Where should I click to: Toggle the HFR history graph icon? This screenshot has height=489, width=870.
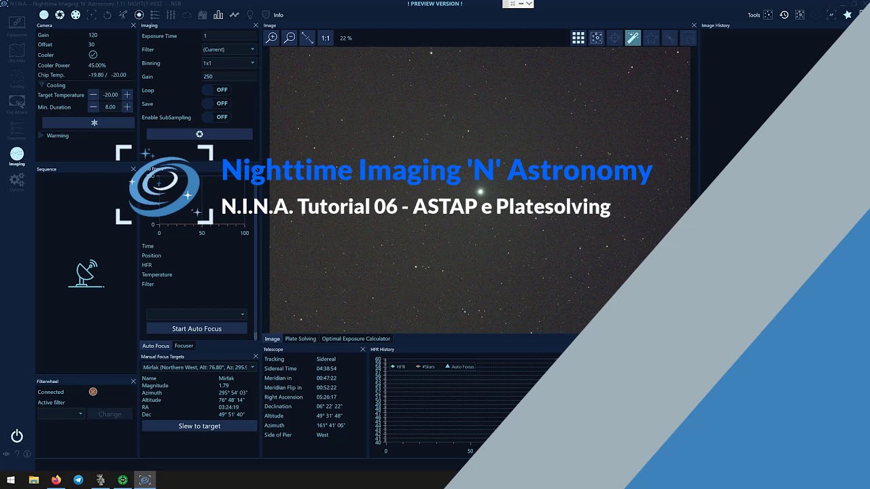(234, 14)
